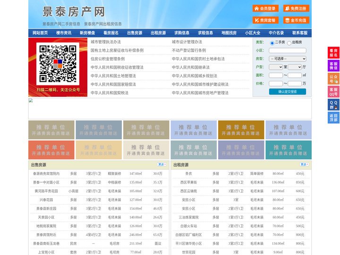Click orange-red 推荐单位 tile
Screen dimensions: 340x255
pyautogui.click(x=51, y=150)
